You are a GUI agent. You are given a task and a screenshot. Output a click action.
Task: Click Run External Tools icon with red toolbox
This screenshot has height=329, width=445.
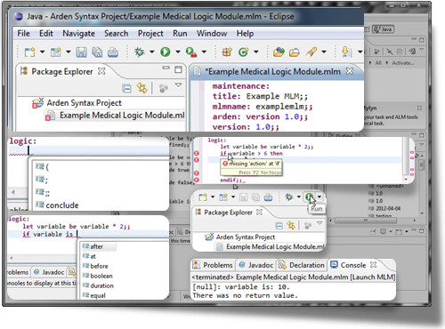click(x=191, y=52)
